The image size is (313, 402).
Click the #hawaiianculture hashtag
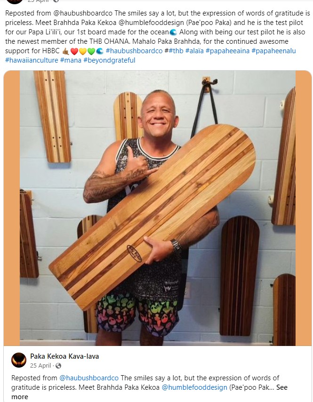click(32, 60)
